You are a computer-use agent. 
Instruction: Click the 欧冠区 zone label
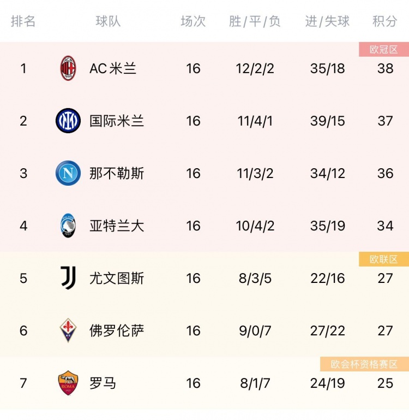[384, 49]
